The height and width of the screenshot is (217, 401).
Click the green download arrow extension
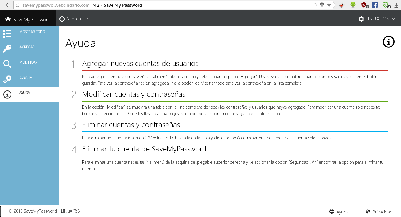[353, 5]
